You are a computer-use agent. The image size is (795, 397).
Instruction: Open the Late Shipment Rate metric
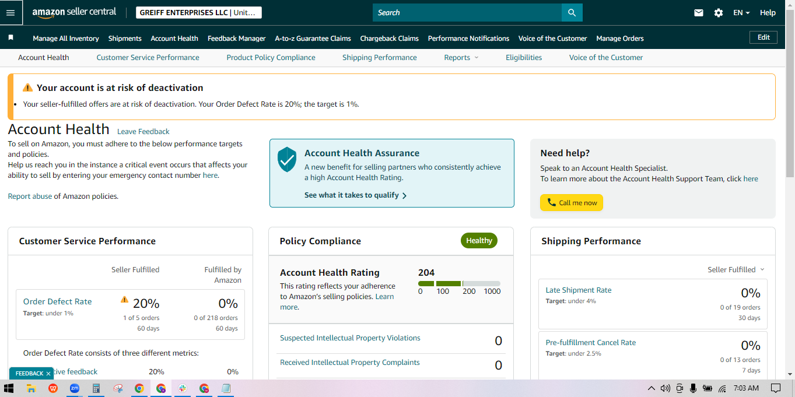579,290
